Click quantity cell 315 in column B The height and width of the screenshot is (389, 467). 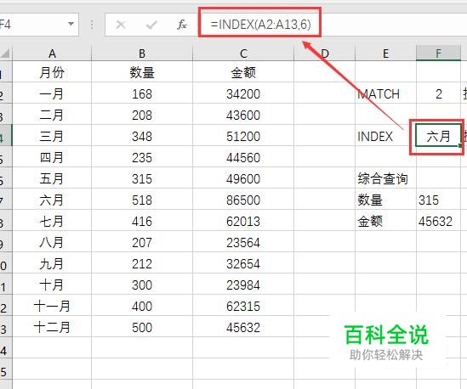click(x=142, y=178)
